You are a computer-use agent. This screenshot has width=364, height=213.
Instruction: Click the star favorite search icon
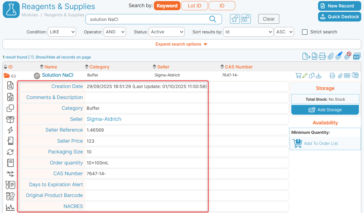(x=235, y=19)
